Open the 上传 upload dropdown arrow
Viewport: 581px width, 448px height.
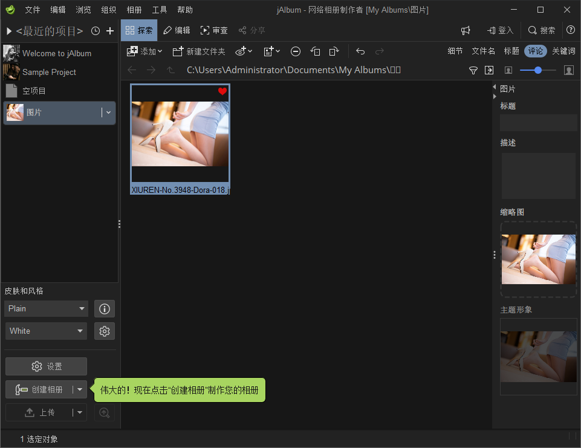pyautogui.click(x=80, y=412)
